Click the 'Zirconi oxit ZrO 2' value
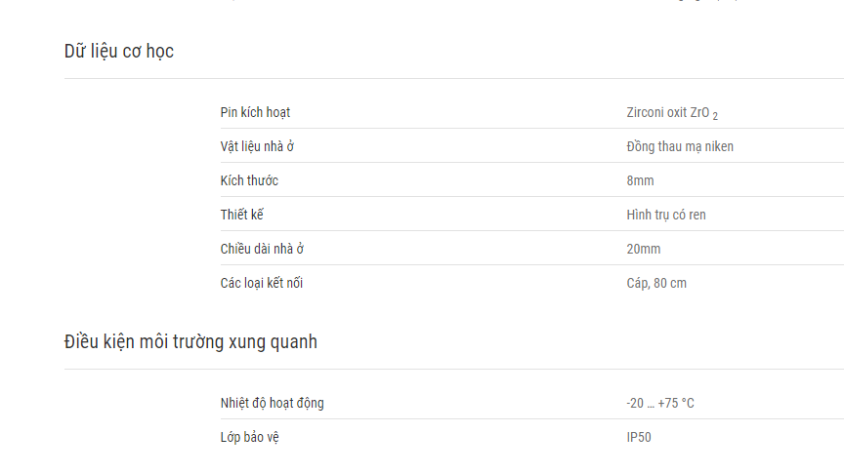The height and width of the screenshot is (473, 844). click(672, 113)
